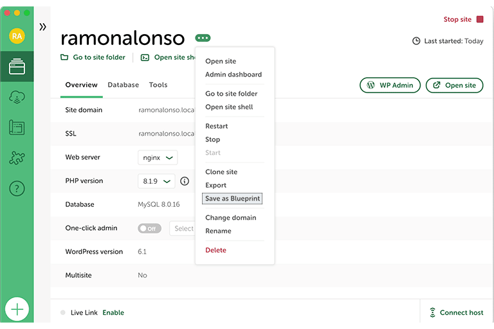The width and height of the screenshot is (494, 329).
Task: Choose Open site shell in context menu
Action: click(229, 107)
